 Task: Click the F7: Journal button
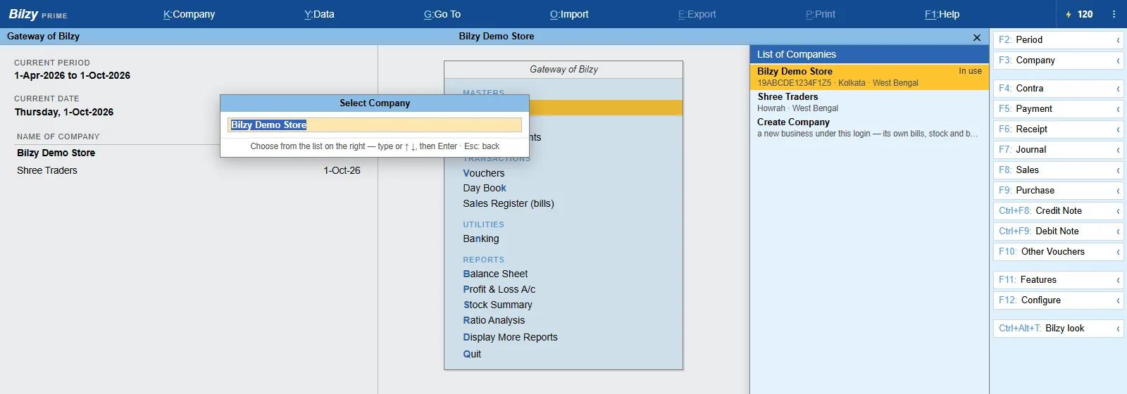pos(1058,150)
